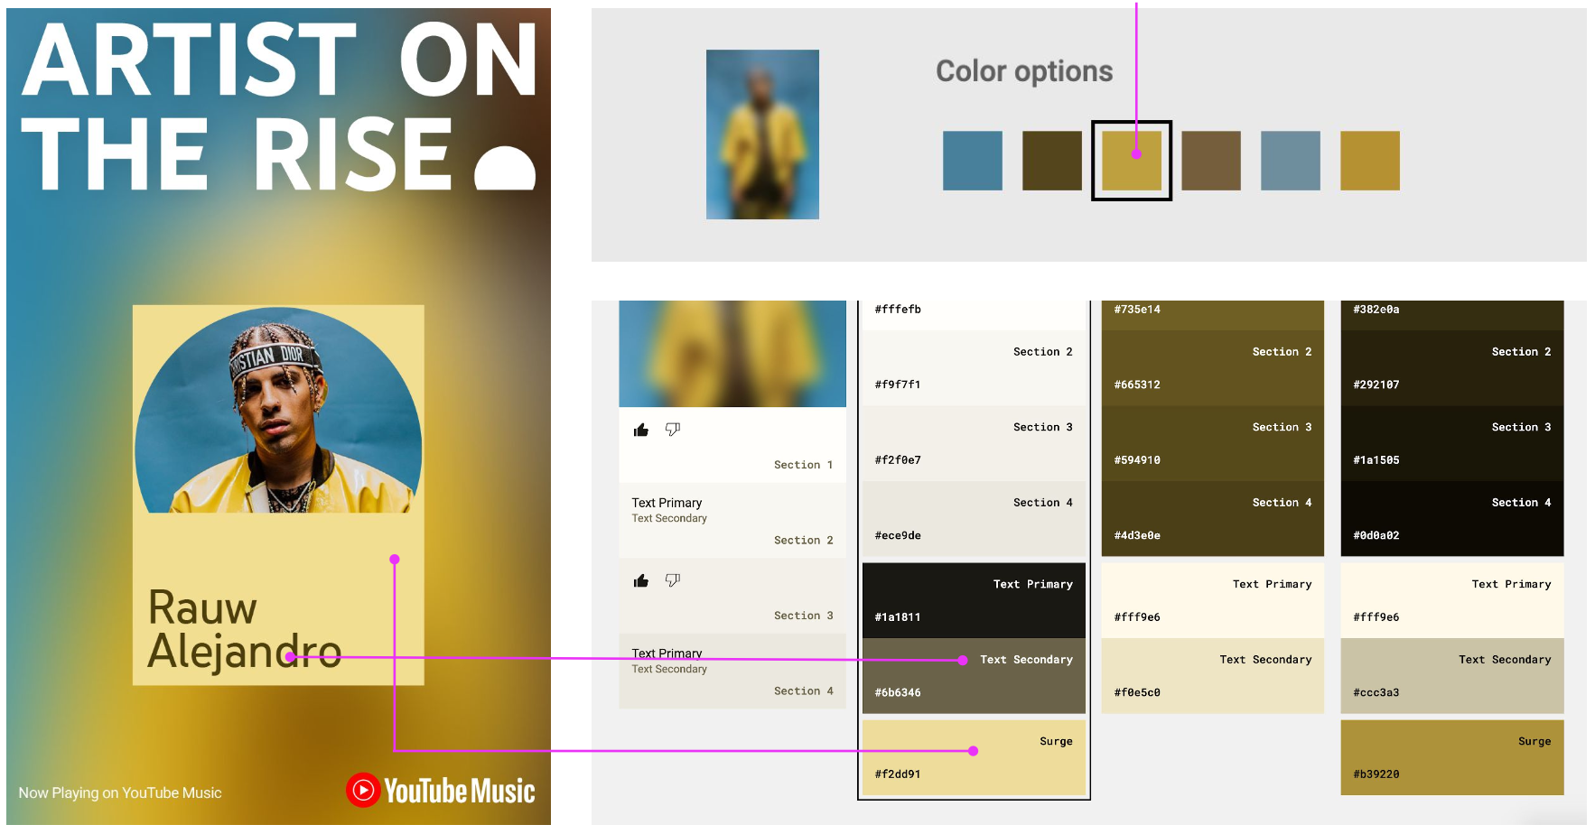Click the #fffefb light swatch
This screenshot has height=834, width=1595.
pyautogui.click(x=974, y=315)
